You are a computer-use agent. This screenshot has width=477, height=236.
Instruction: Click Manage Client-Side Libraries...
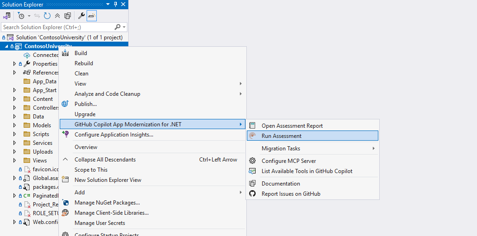(x=152, y=213)
